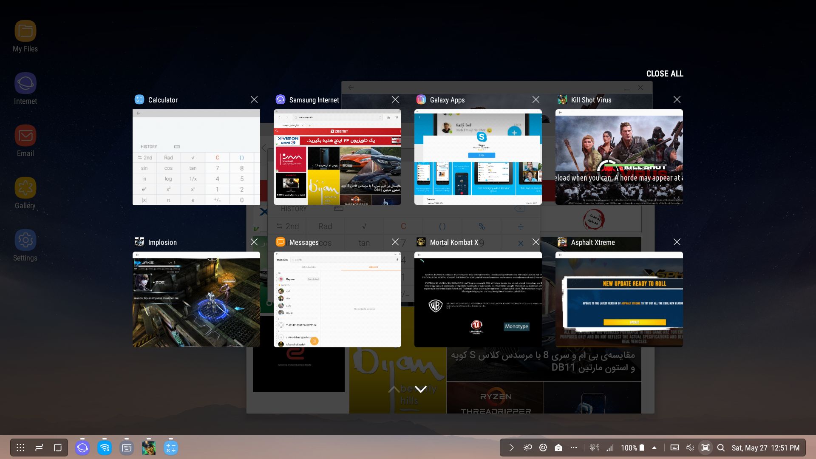Image resolution: width=816 pixels, height=459 pixels.
Task: Open the Wi-Fi sharing app in taskbar
Action: coord(105,448)
